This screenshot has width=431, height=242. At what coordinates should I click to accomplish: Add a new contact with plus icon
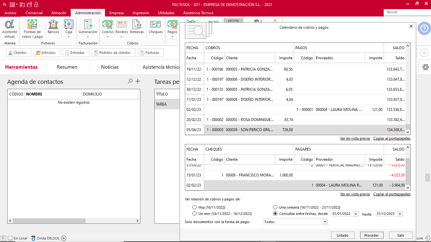pos(138,81)
